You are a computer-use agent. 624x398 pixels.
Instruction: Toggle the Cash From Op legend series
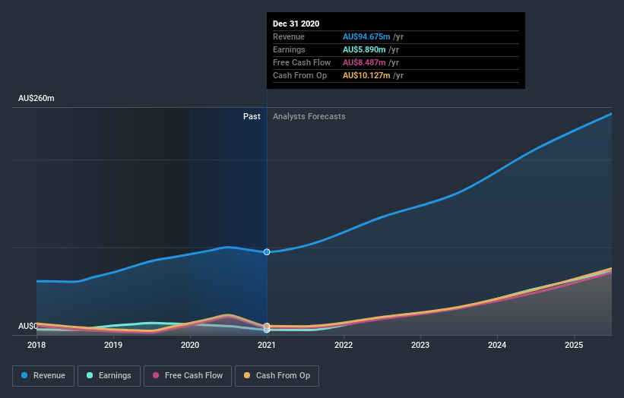point(277,376)
